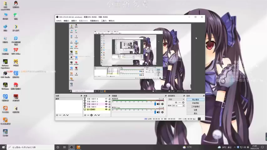Toggle the lock on text source 2

[x=109, y=104]
